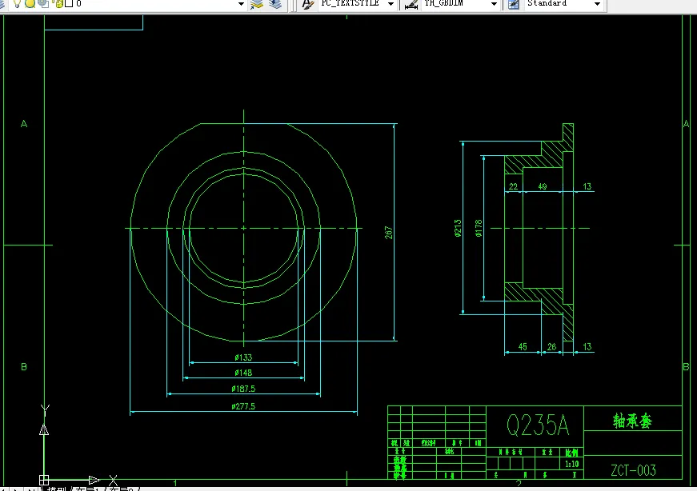The image size is (697, 491).
Task: Expand the TH_GBDIM dimension style dropdown
Action: [494, 4]
